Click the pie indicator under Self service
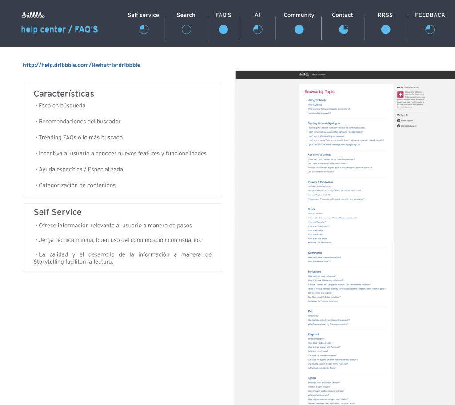Viewport: 455px width, 405px height. click(x=144, y=29)
